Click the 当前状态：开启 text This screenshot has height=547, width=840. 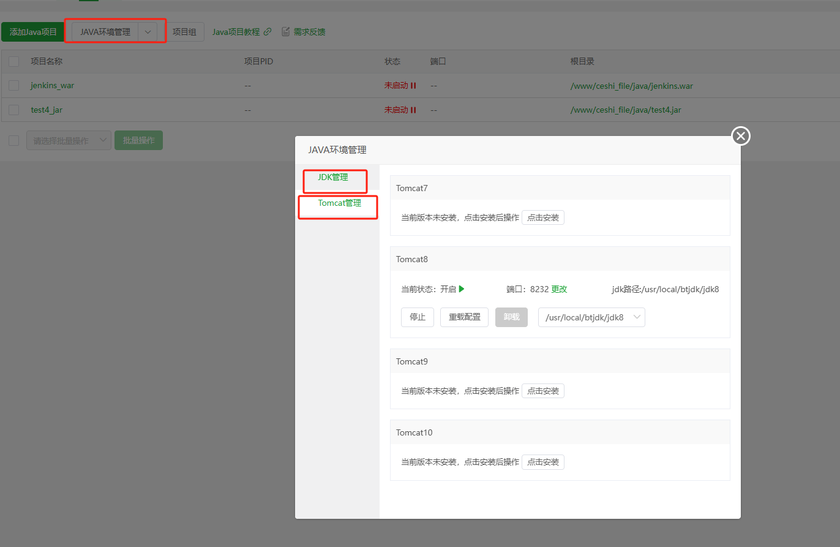point(429,289)
